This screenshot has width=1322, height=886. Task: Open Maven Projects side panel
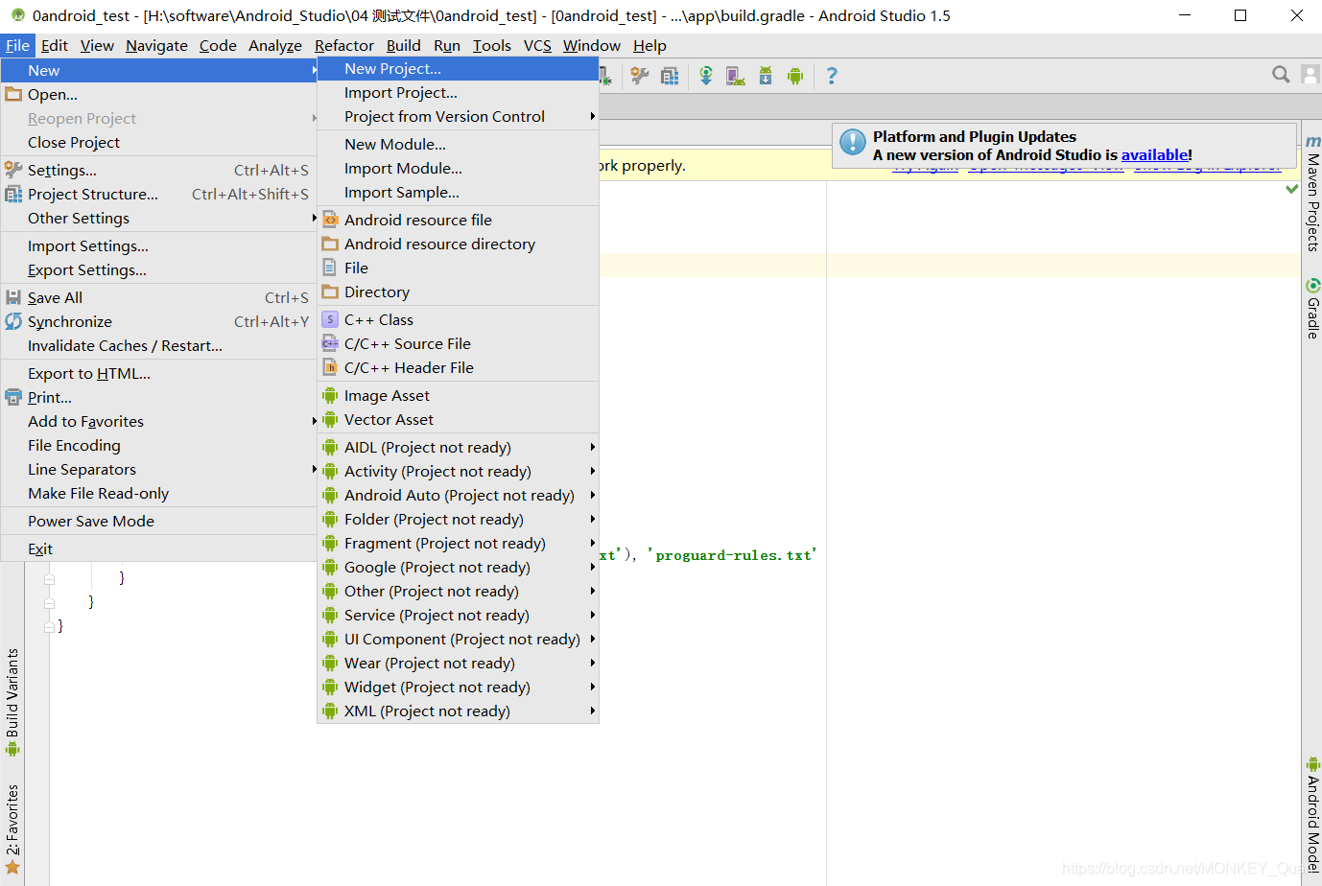click(x=1312, y=194)
